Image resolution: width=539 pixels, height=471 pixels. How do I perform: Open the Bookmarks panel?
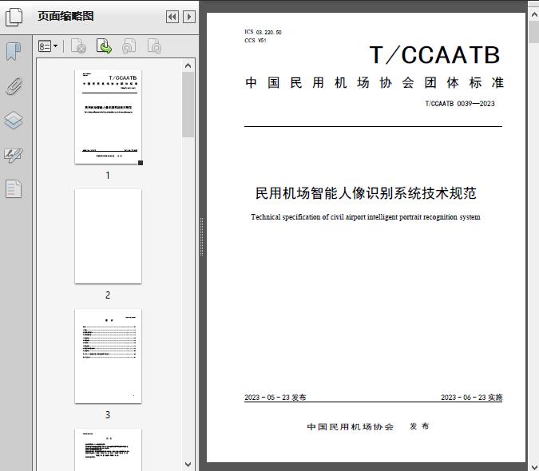(14, 52)
